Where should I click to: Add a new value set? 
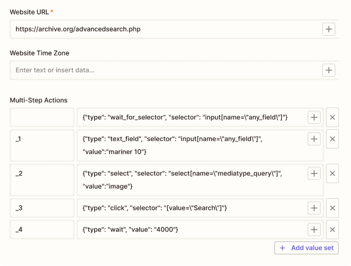click(306, 248)
